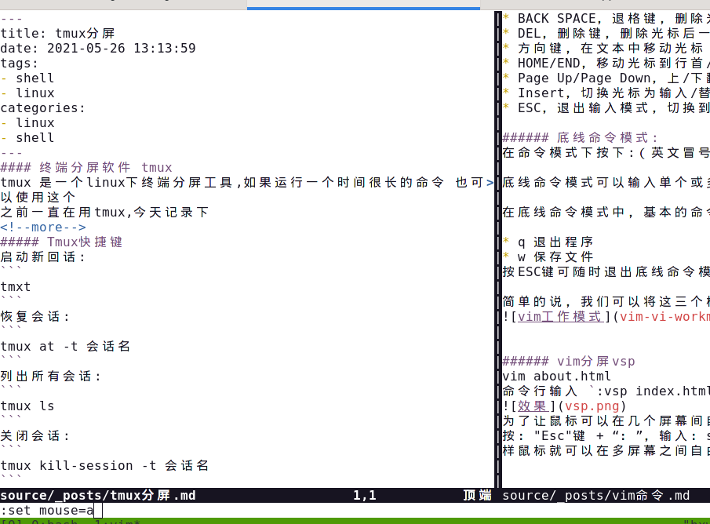This screenshot has width=710, height=524.
Task: Click the "HOME/END, 移动光标到行首" bullet
Action: 606,64
